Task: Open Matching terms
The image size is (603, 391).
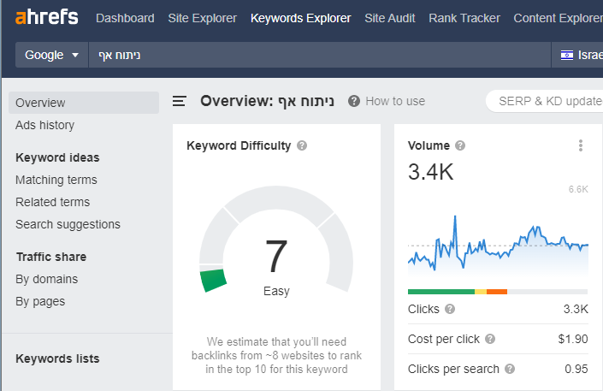Action: point(56,180)
